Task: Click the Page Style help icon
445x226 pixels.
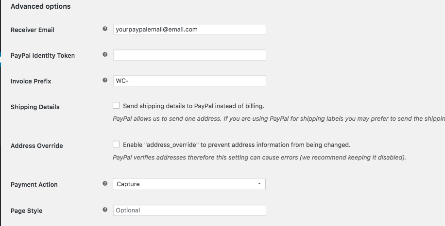Action: click(105, 210)
